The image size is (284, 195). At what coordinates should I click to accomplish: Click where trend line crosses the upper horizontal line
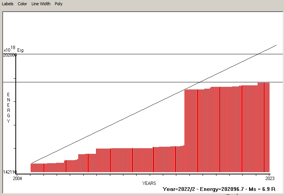coord(258,54)
